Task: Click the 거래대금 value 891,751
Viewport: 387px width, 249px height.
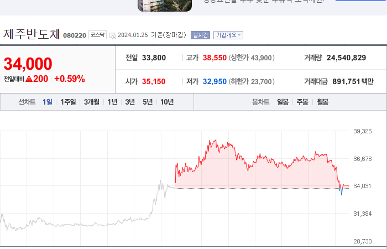Action: (x=346, y=81)
